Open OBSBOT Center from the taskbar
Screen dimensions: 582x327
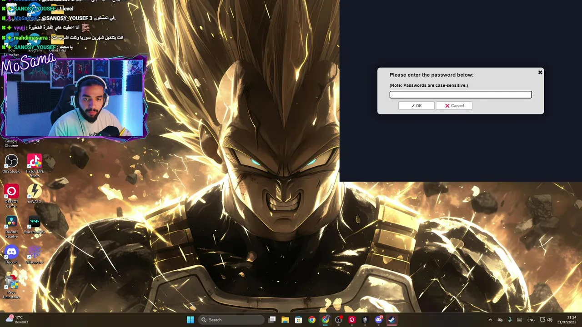pyautogui.click(x=351, y=320)
